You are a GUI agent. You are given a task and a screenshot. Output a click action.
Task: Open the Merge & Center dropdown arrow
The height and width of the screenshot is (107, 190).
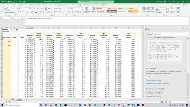pyautogui.click(x=65, y=12)
